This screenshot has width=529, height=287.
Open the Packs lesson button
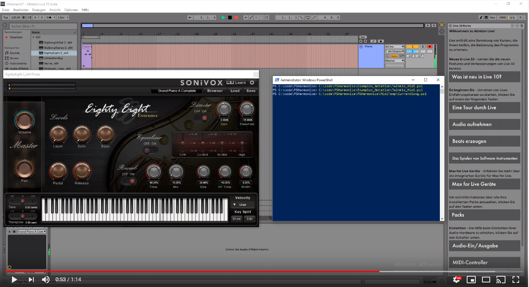tap(484, 215)
